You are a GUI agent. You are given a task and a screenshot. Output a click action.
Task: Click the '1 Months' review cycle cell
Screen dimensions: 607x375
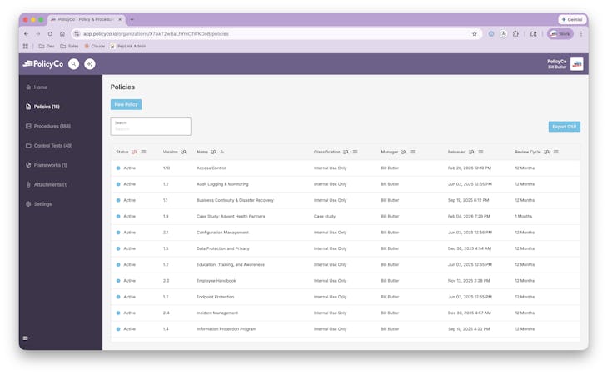(524, 216)
